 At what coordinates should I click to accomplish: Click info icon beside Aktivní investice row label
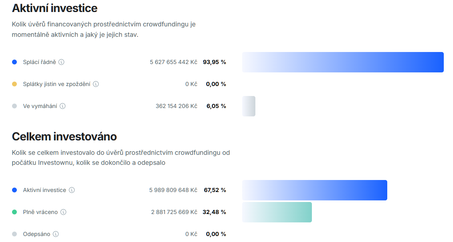tap(72, 190)
